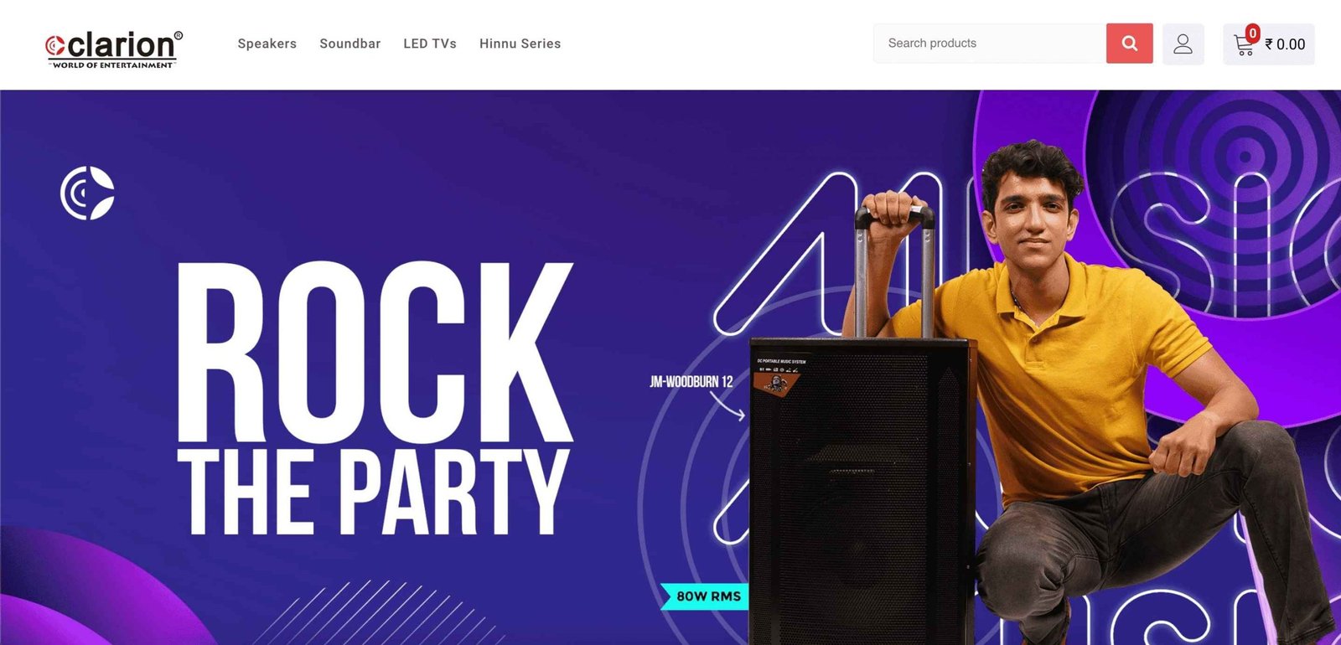Focus the Search products field
Screen dimensions: 1341x645
click(990, 44)
